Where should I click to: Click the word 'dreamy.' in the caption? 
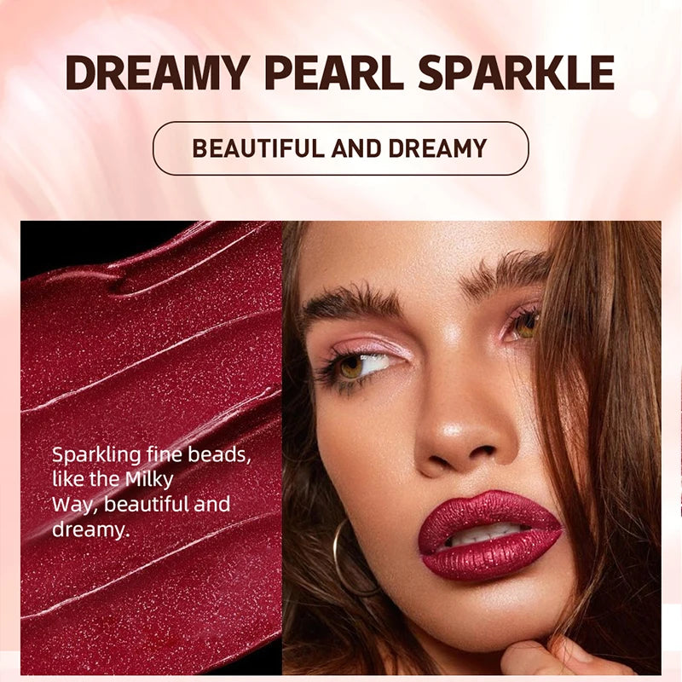coord(91,529)
